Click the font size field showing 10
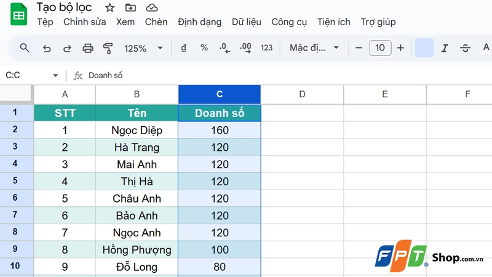492x277 pixels. 380,48
